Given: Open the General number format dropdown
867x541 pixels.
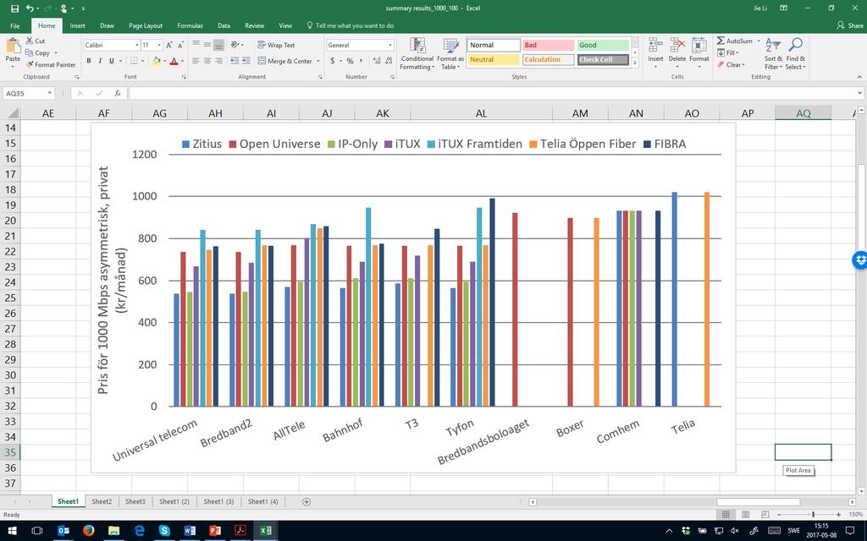Looking at the screenshot, I should (389, 46).
